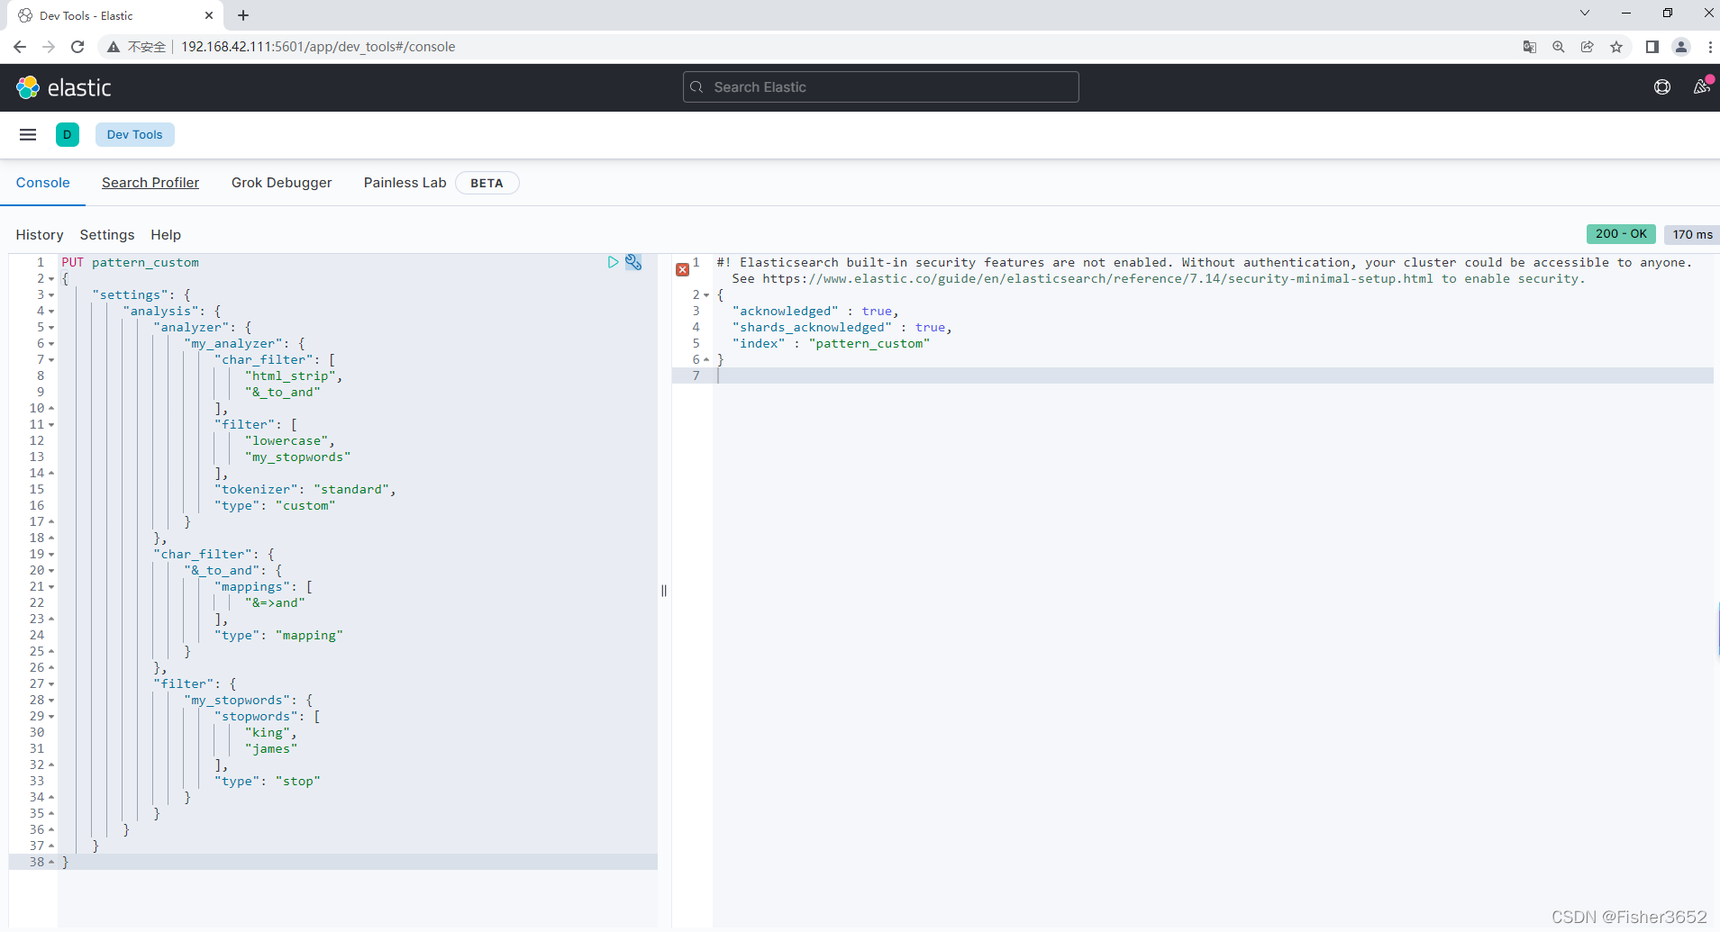Screen dimensions: 1720x932
Task: Go back in the browser
Action: [20, 47]
